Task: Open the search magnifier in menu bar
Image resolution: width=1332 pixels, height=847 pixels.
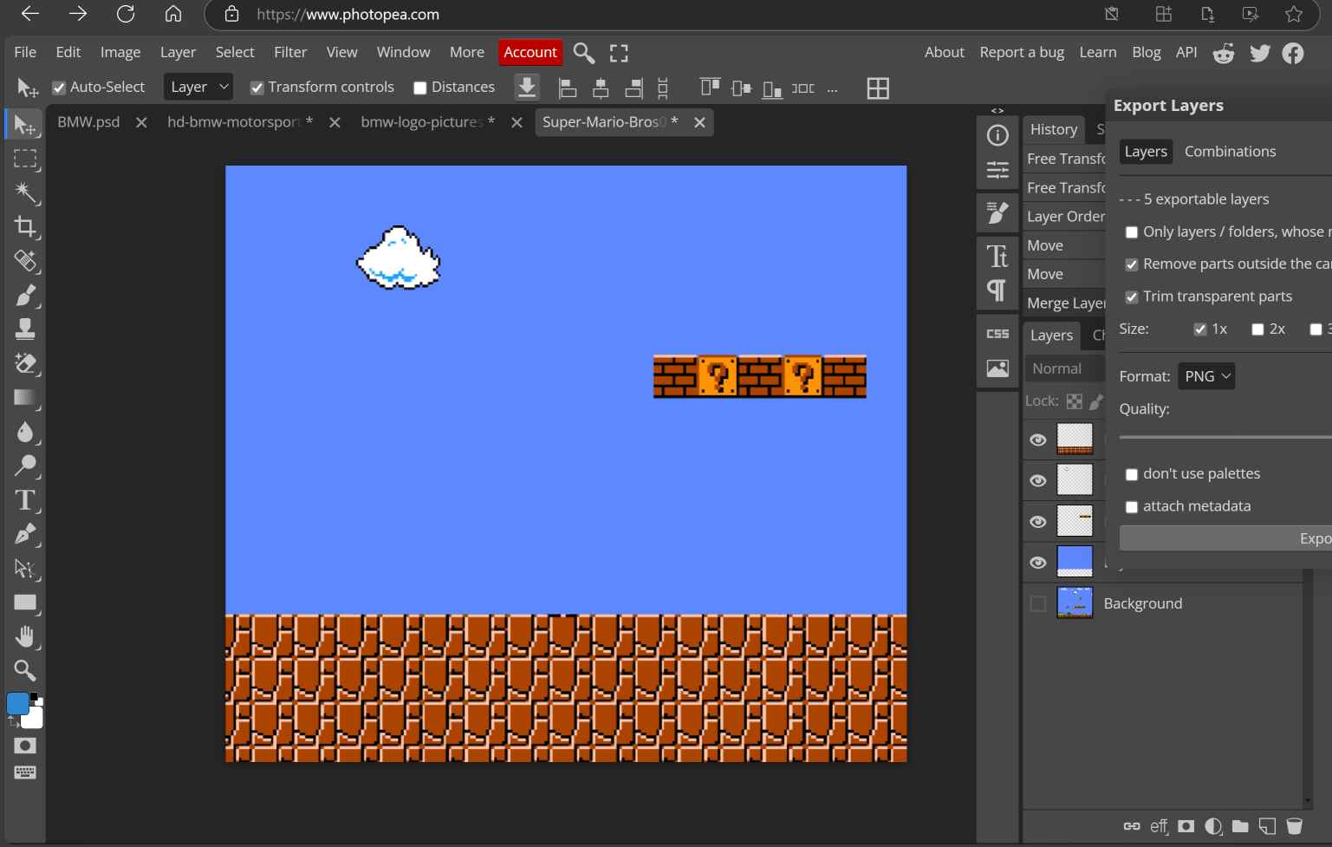Action: coord(584,53)
